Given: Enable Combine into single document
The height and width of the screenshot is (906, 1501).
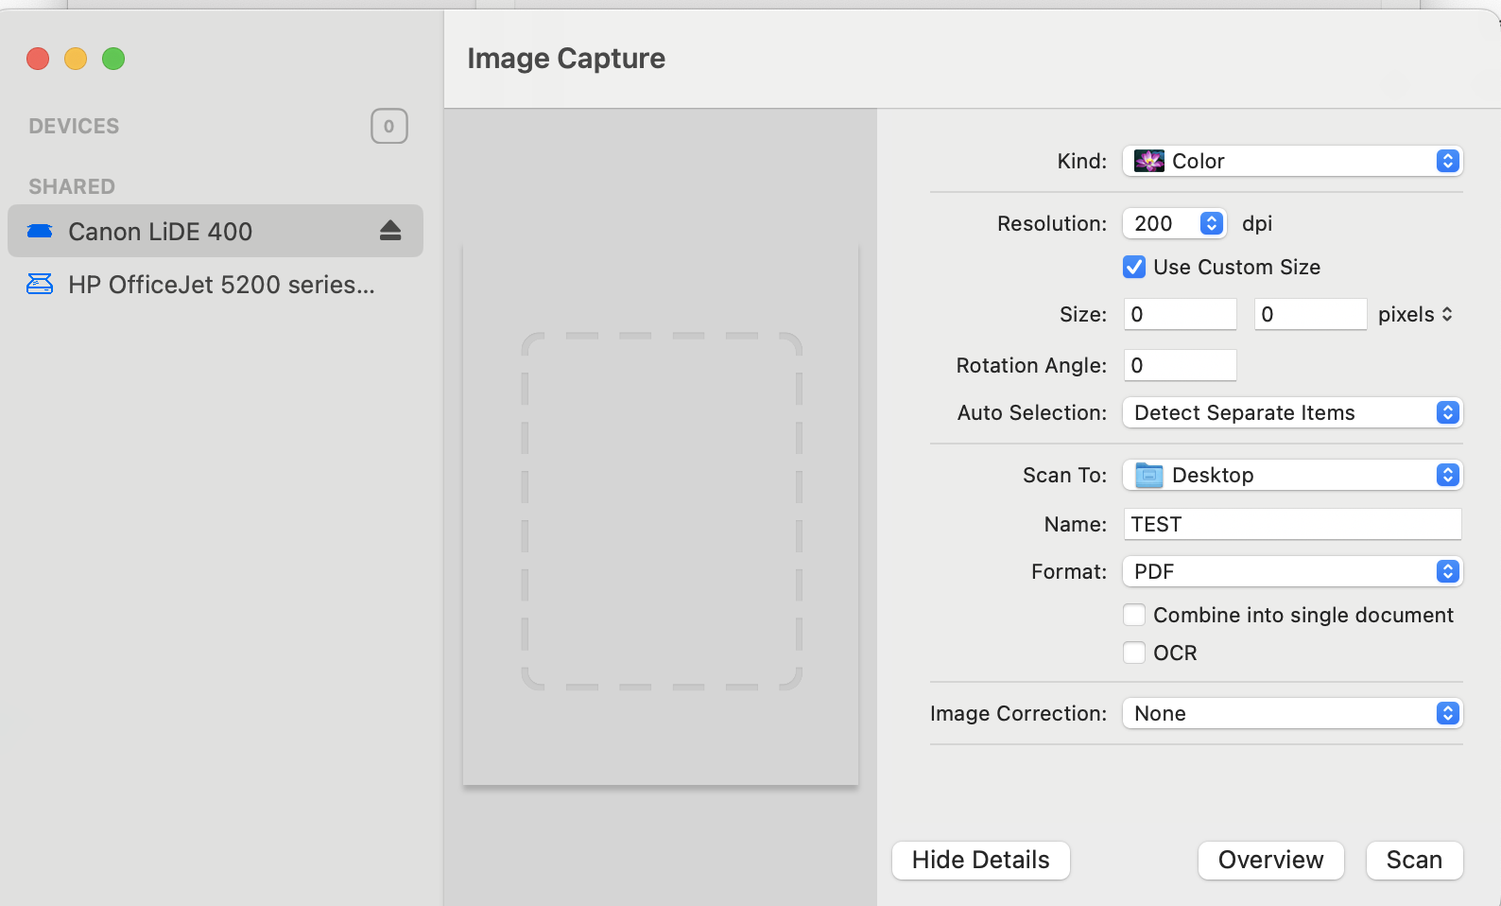Looking at the screenshot, I should tap(1134, 615).
